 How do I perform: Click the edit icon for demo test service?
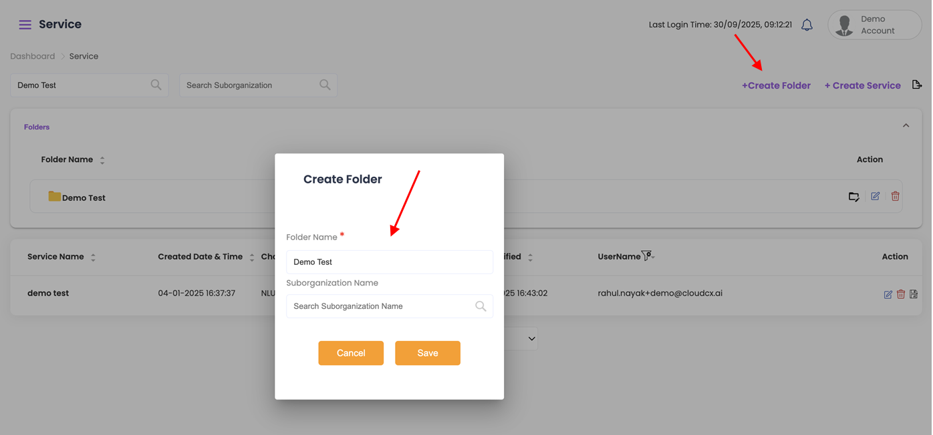point(888,294)
